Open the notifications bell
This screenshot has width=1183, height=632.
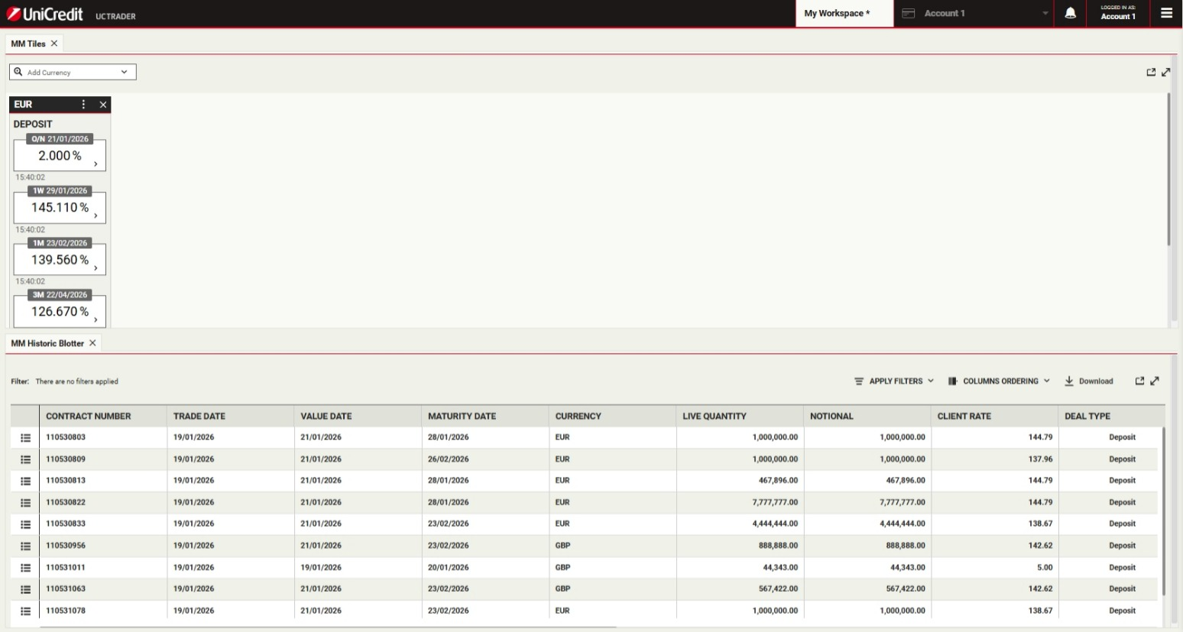click(x=1070, y=13)
